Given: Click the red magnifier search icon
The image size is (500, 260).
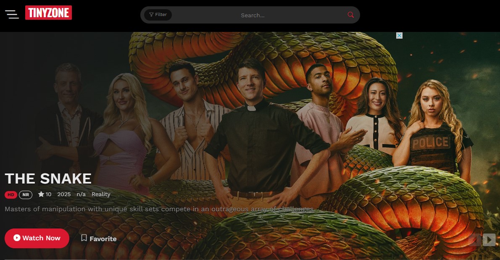Looking at the screenshot, I should [x=350, y=15].
